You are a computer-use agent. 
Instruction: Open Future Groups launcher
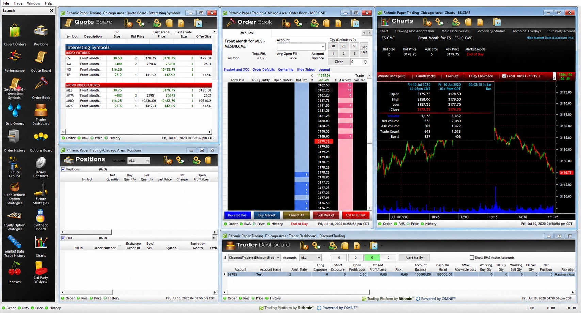(x=15, y=167)
